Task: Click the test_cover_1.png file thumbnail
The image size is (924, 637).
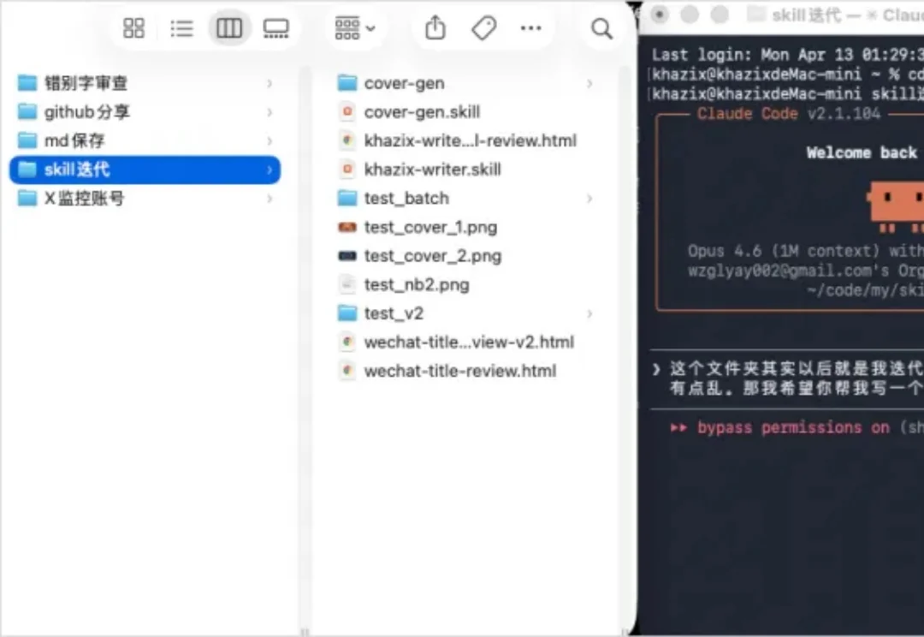Action: click(347, 228)
